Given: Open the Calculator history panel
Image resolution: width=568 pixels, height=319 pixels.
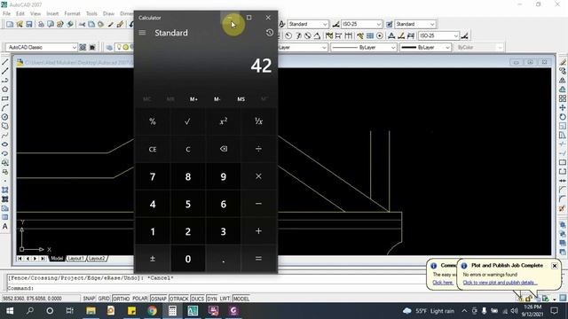Looking at the screenshot, I should tap(269, 33).
